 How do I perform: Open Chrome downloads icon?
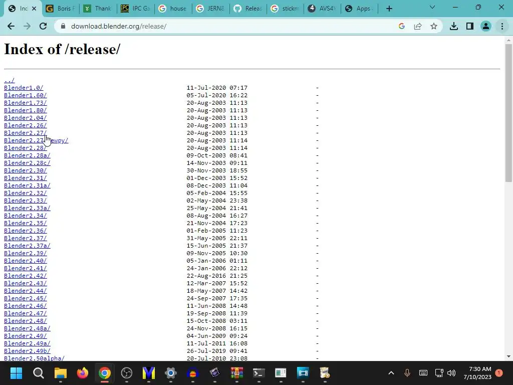click(x=454, y=26)
